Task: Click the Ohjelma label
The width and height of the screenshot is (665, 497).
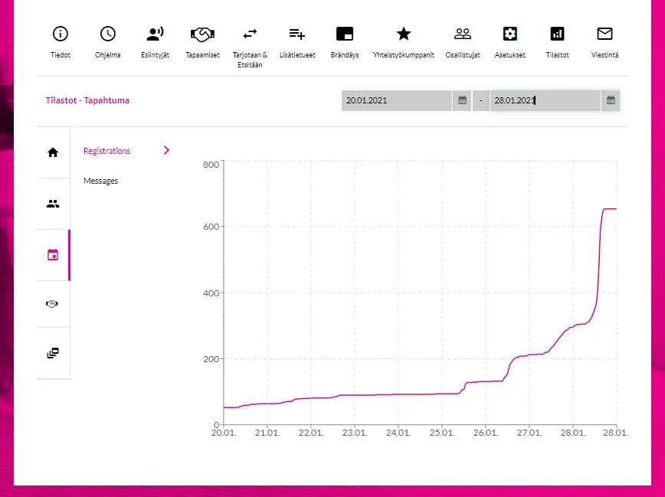Action: pos(108,54)
